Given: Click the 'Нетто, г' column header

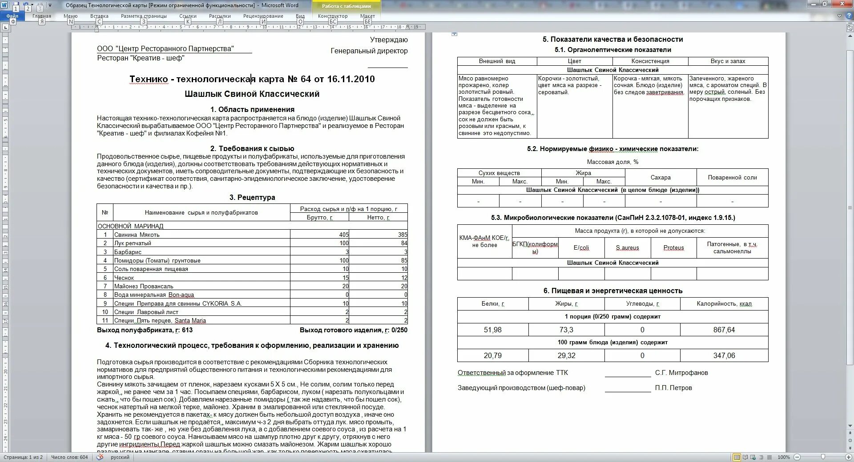Looking at the screenshot, I should click(x=378, y=217).
